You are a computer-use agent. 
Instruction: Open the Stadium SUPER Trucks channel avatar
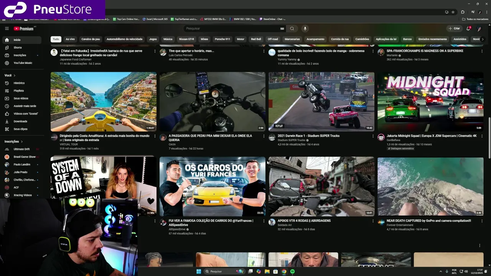pyautogui.click(x=272, y=137)
